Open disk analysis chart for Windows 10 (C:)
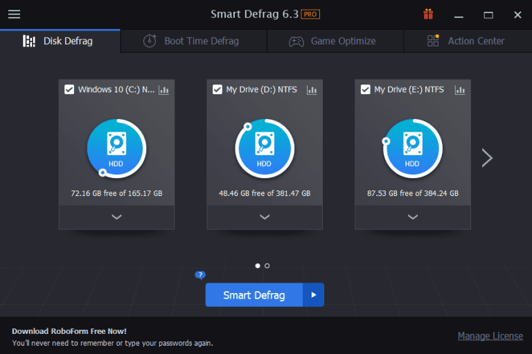This screenshot has height=354, width=532. click(164, 90)
